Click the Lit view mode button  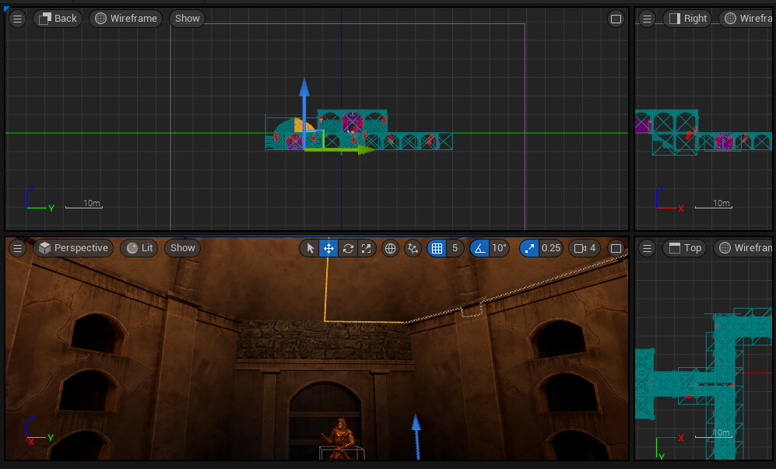coord(139,248)
